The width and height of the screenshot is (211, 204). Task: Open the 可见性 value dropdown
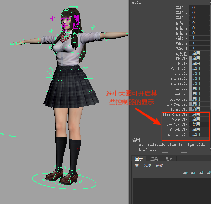pyautogui.click(x=200, y=53)
